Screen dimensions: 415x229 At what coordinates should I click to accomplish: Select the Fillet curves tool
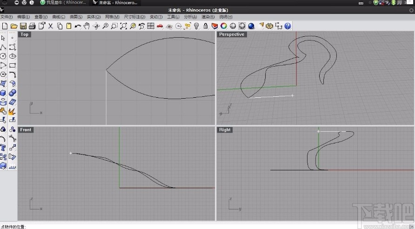(x=13, y=74)
